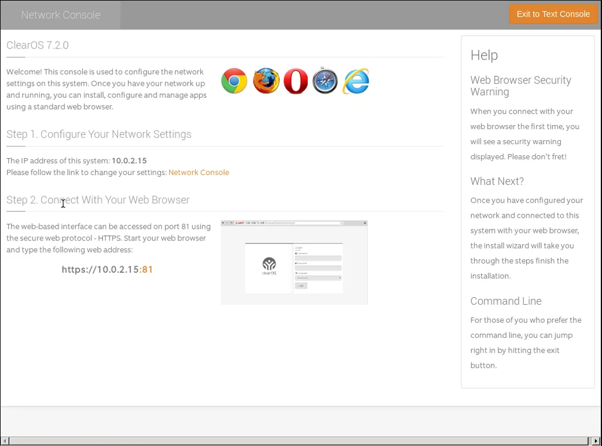Viewport: 602px width, 446px height.
Task: Click the Opera browser icon
Action: pyautogui.click(x=296, y=81)
